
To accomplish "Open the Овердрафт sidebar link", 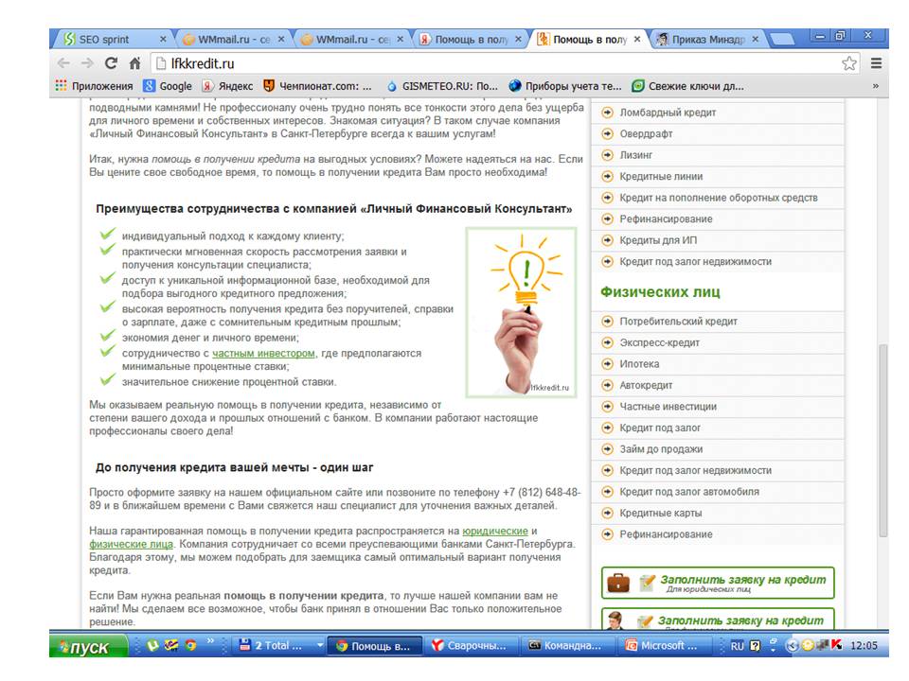I will coord(646,133).
